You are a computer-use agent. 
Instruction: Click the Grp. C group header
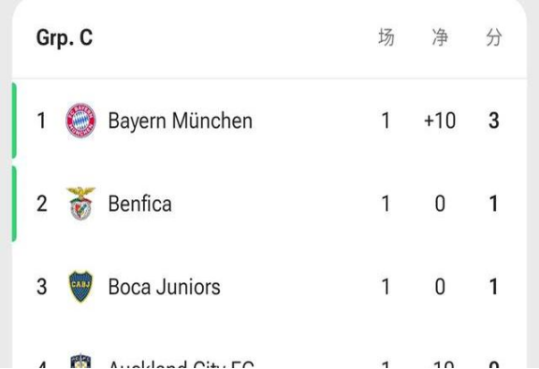pyautogui.click(x=65, y=37)
